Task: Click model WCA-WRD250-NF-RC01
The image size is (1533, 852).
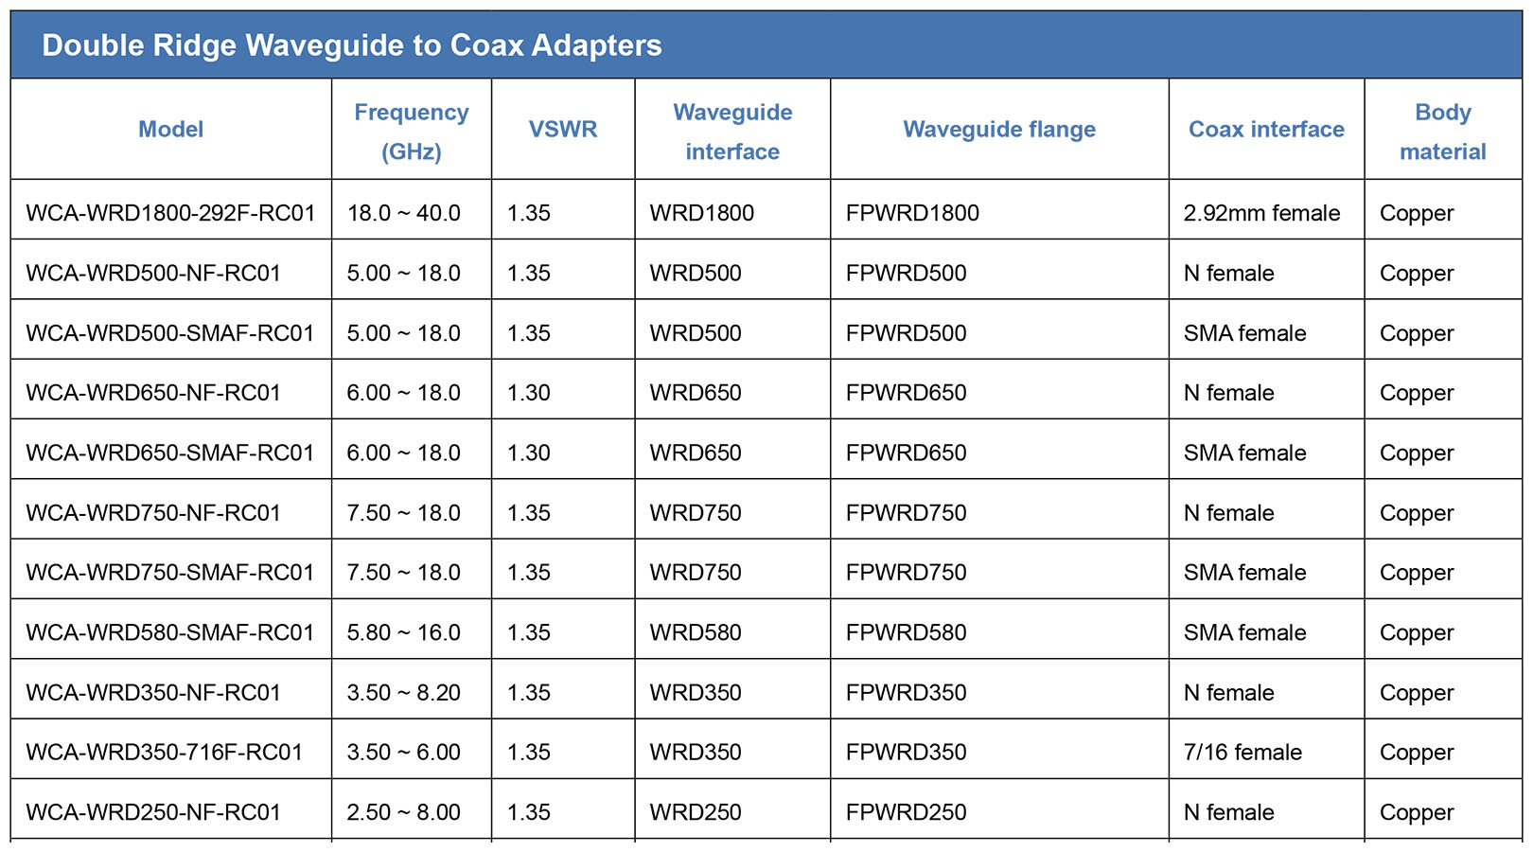Action: tap(153, 812)
